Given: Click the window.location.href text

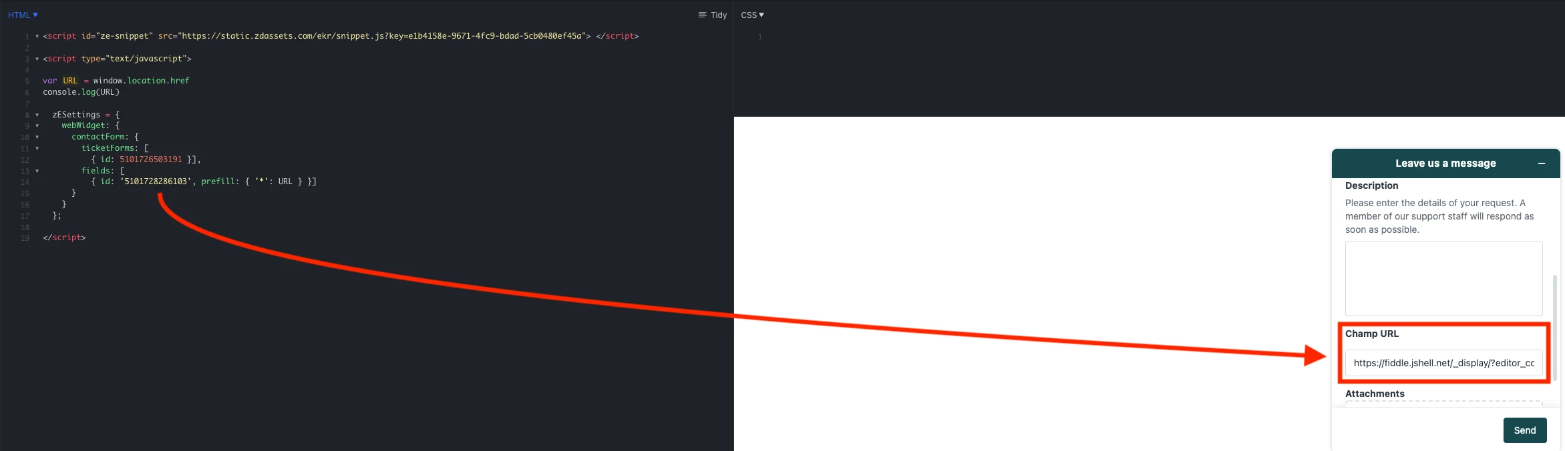Looking at the screenshot, I should coord(142,81).
